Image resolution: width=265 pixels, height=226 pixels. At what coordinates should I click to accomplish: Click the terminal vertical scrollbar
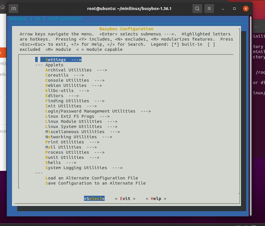pyautogui.click(x=251, y=116)
